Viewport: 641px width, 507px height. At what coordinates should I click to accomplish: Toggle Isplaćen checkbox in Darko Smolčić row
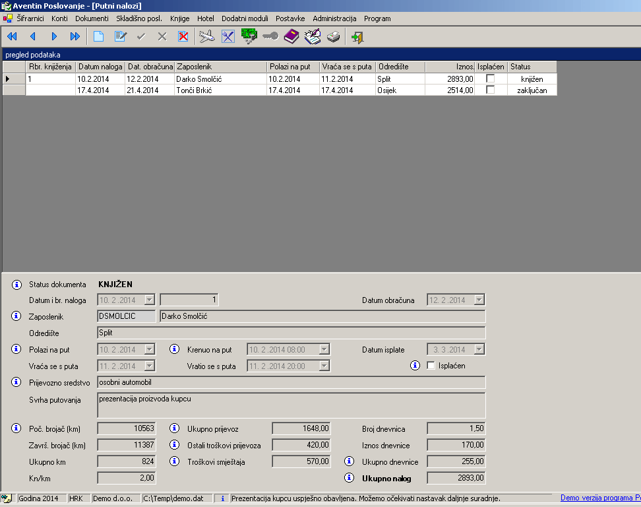[x=490, y=79]
